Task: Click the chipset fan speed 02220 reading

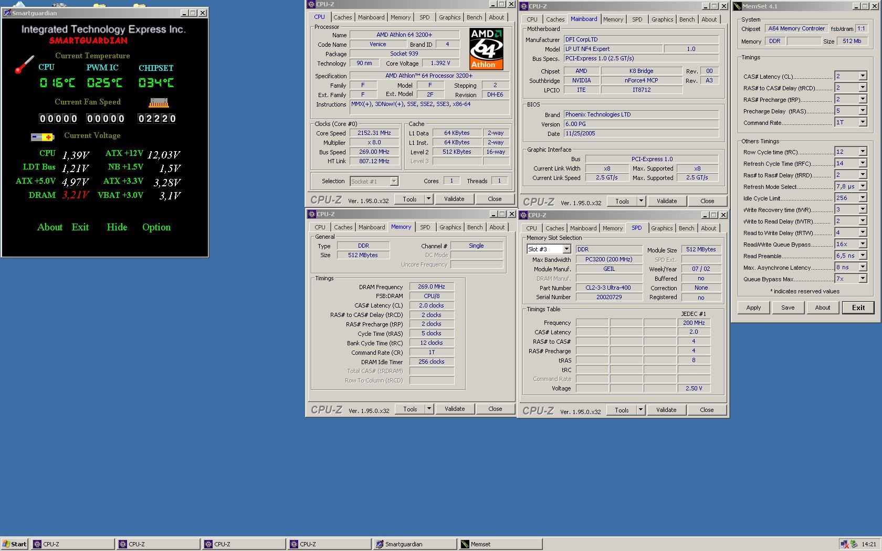Action: tap(156, 119)
